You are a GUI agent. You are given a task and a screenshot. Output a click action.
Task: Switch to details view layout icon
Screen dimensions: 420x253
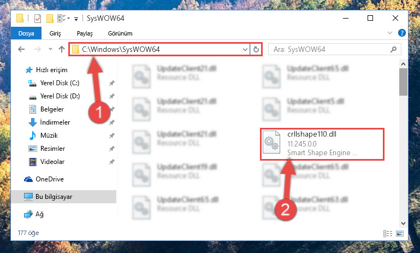388,233
